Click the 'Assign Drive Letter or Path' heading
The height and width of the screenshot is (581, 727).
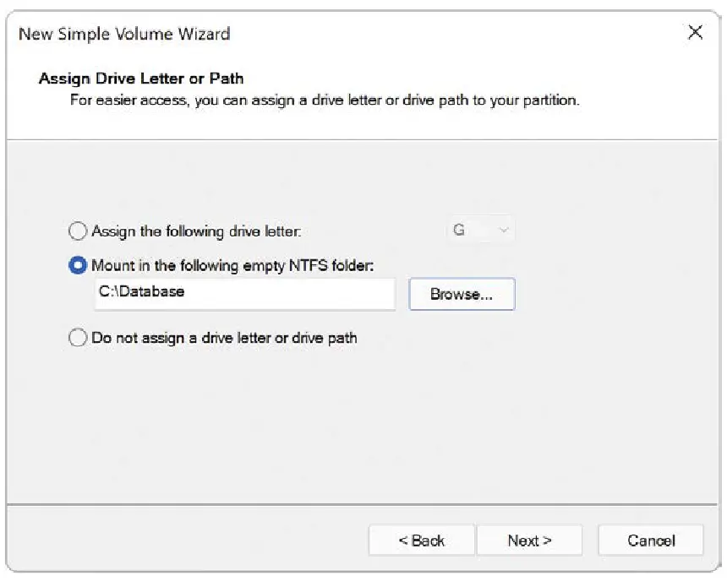(141, 79)
